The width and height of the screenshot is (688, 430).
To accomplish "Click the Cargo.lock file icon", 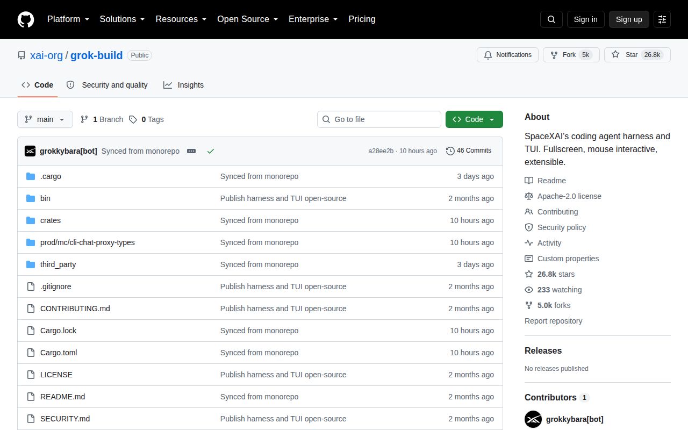I will pos(31,331).
